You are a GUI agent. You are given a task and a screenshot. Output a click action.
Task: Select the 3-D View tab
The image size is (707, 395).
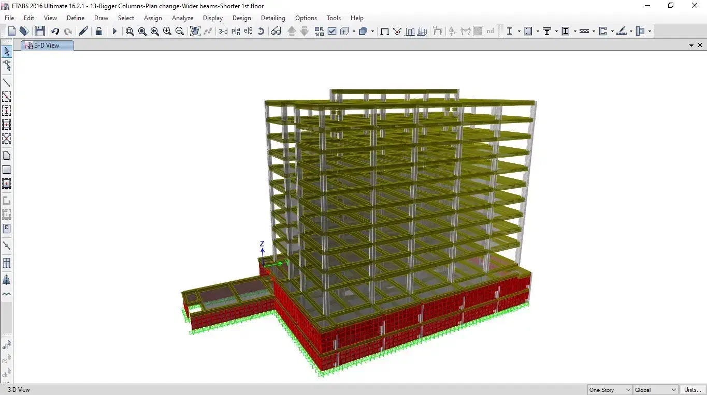click(47, 45)
